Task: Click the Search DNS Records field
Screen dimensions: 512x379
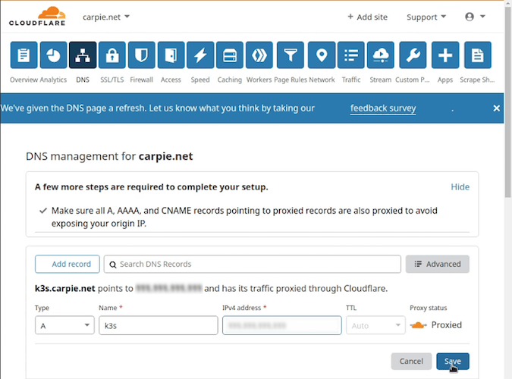Action: [x=253, y=264]
